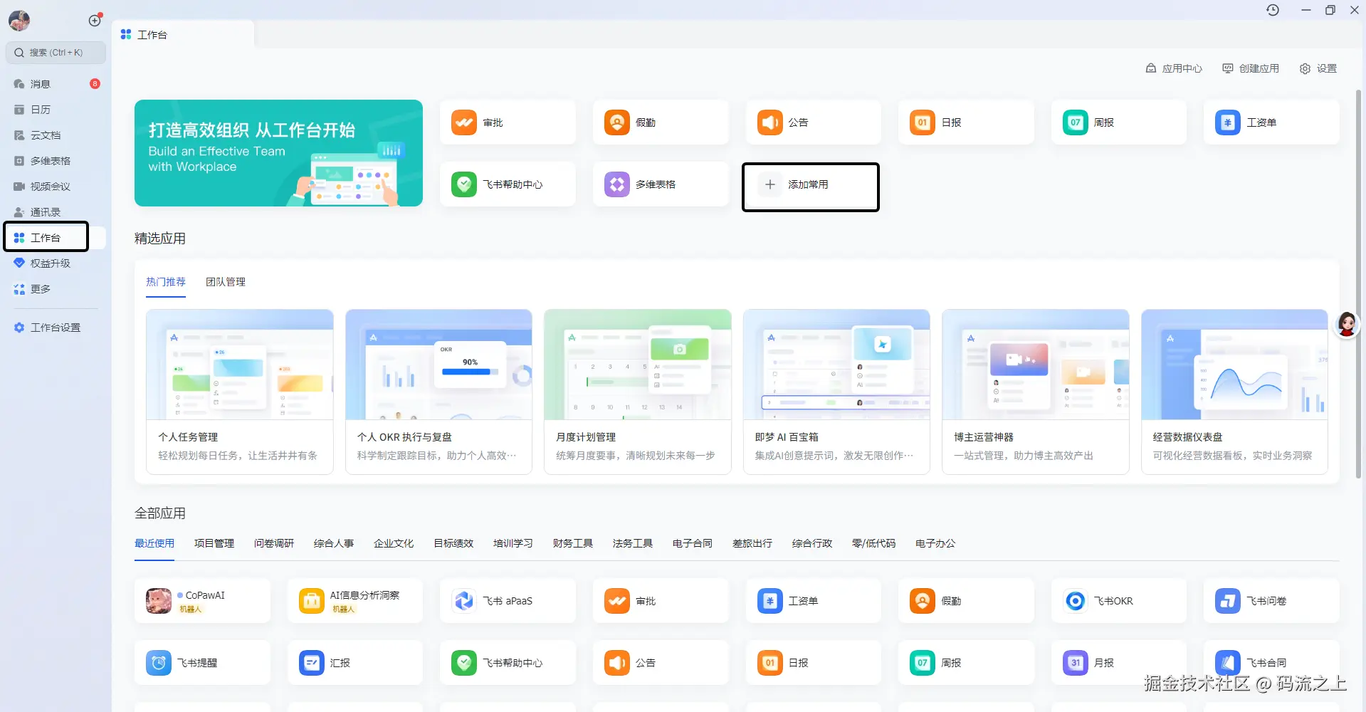Open the 个人任务管理 template card
The image size is (1366, 712).
pyautogui.click(x=240, y=392)
